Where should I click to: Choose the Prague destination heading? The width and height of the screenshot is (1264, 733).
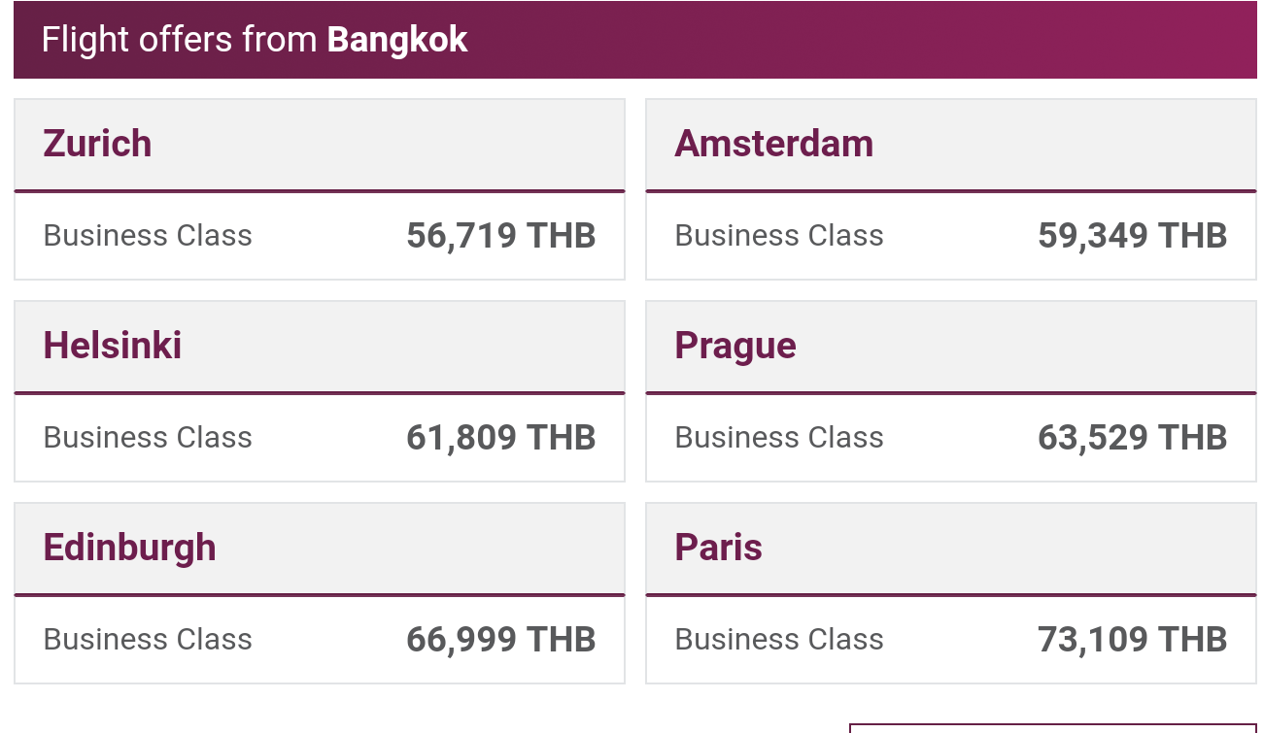point(735,347)
